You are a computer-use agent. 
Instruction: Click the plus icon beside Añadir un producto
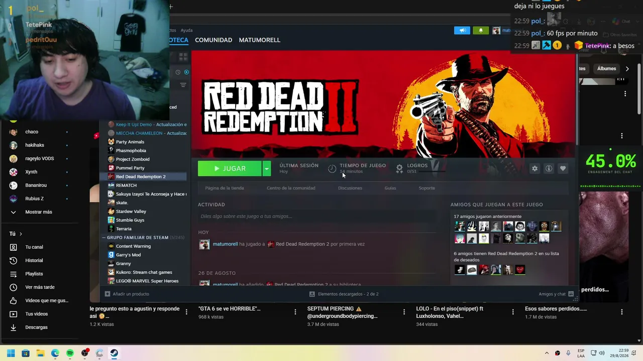(107, 294)
